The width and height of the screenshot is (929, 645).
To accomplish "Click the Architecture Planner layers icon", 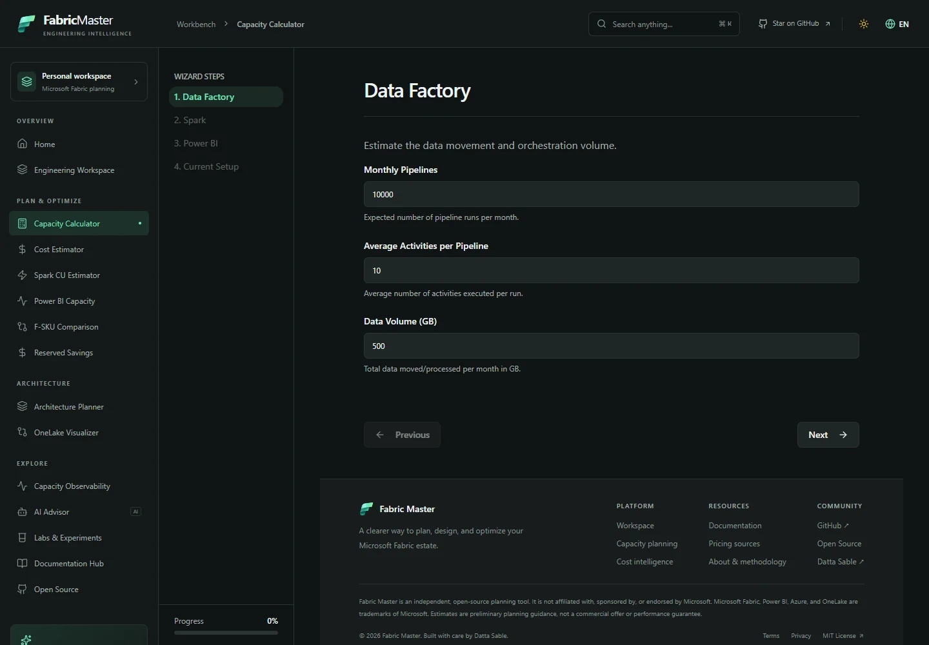I will (23, 406).
